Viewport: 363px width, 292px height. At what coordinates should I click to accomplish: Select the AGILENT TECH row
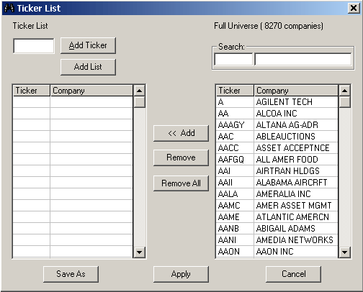click(x=277, y=102)
